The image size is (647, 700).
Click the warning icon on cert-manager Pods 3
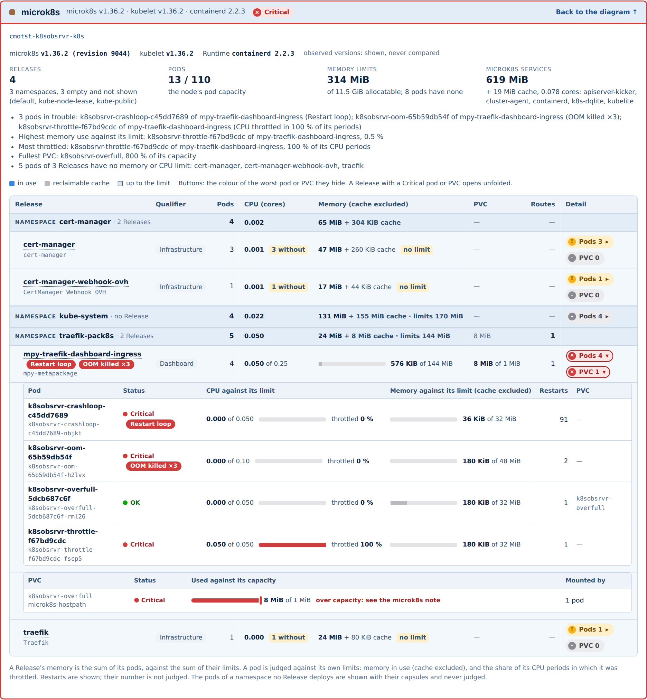click(572, 242)
